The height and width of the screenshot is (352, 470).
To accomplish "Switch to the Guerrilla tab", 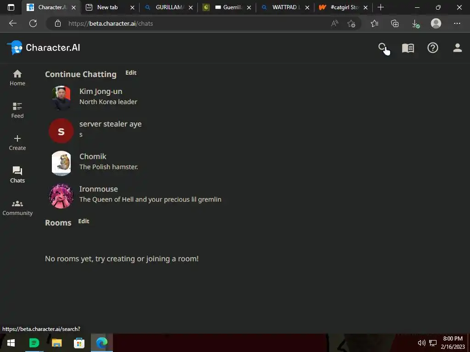I will click(x=228, y=7).
